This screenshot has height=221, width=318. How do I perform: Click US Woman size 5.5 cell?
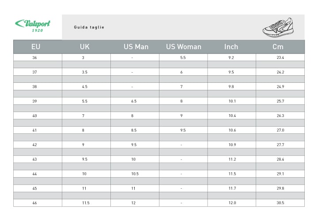pyautogui.click(x=183, y=58)
